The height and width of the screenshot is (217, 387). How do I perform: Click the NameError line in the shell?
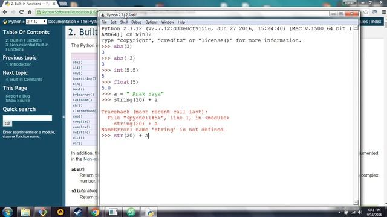(x=162, y=130)
